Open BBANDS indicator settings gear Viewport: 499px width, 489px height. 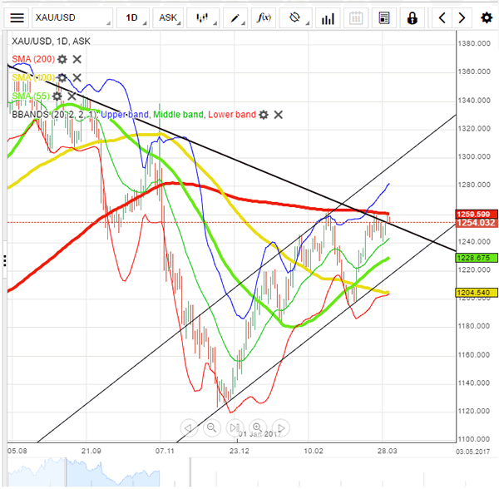pos(264,115)
